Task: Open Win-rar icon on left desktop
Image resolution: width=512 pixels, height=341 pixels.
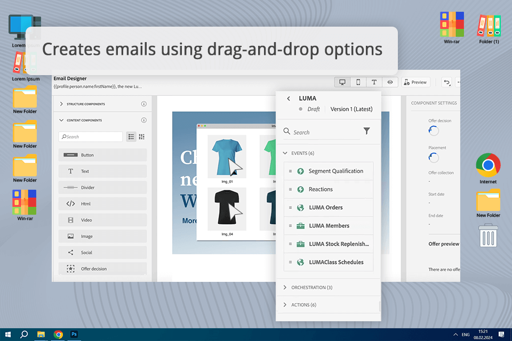Action: point(25,205)
